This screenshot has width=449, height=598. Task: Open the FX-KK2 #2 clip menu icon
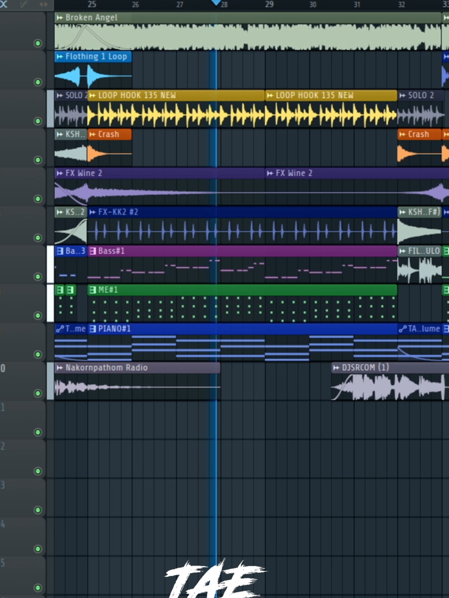click(x=92, y=212)
